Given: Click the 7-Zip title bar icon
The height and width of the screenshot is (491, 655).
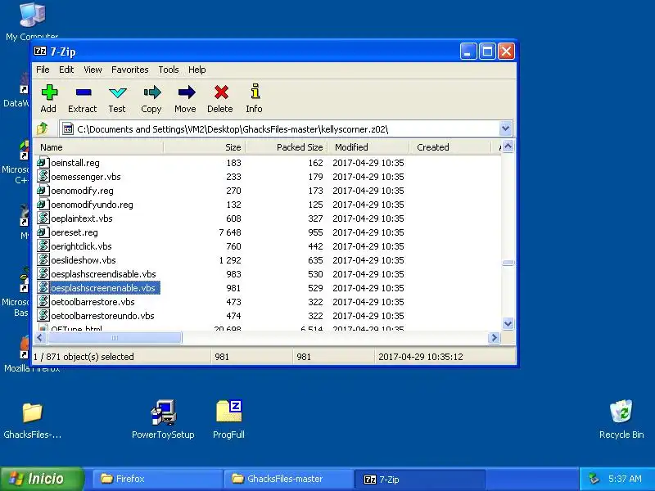Looking at the screenshot, I should point(40,52).
